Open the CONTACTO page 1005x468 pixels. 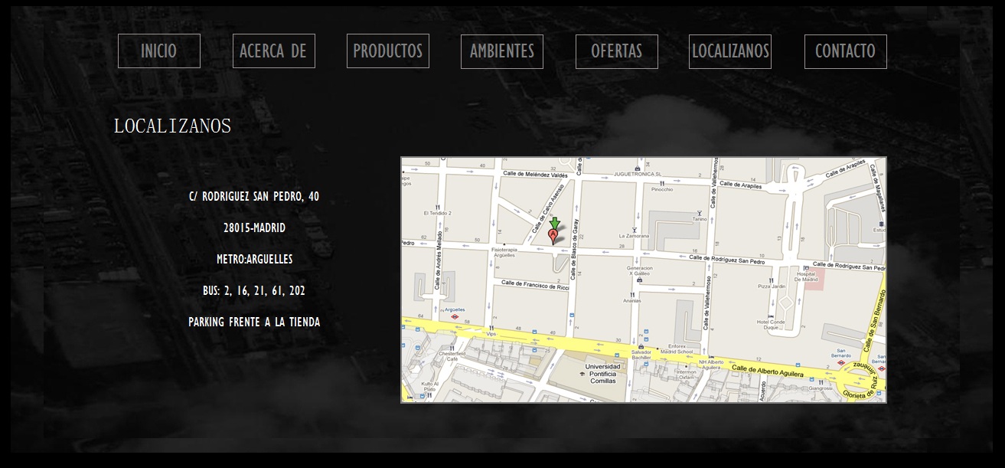[845, 51]
